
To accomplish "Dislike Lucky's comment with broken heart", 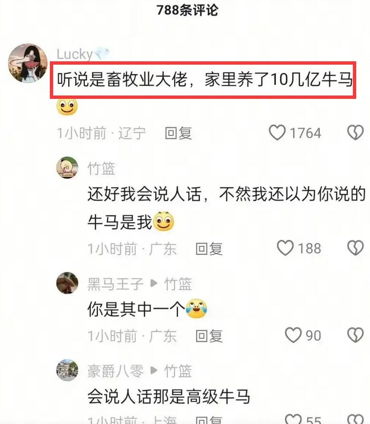I will coord(355,133).
